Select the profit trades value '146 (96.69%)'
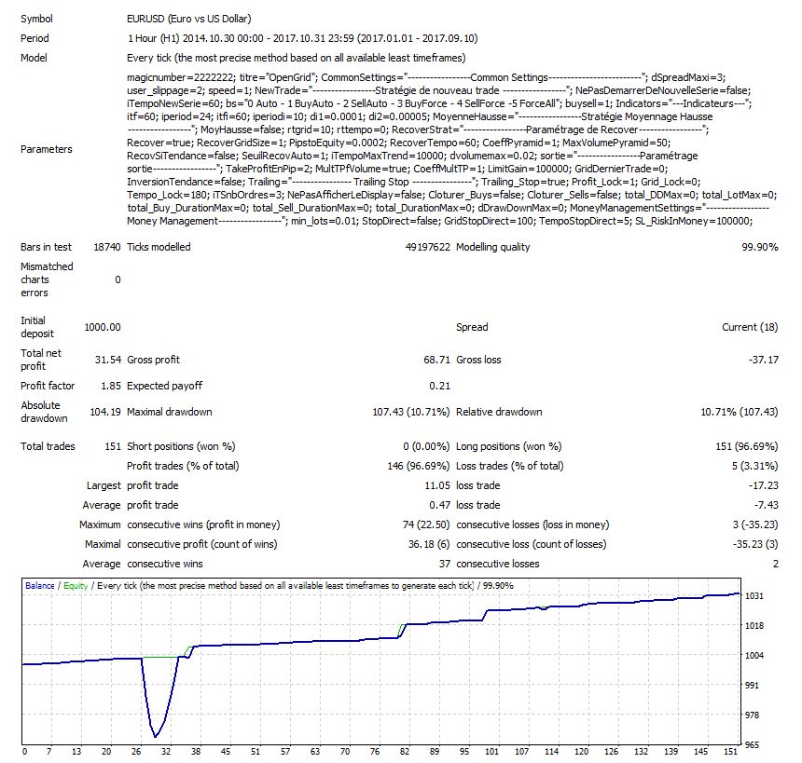The height and width of the screenshot is (763, 802). click(419, 466)
